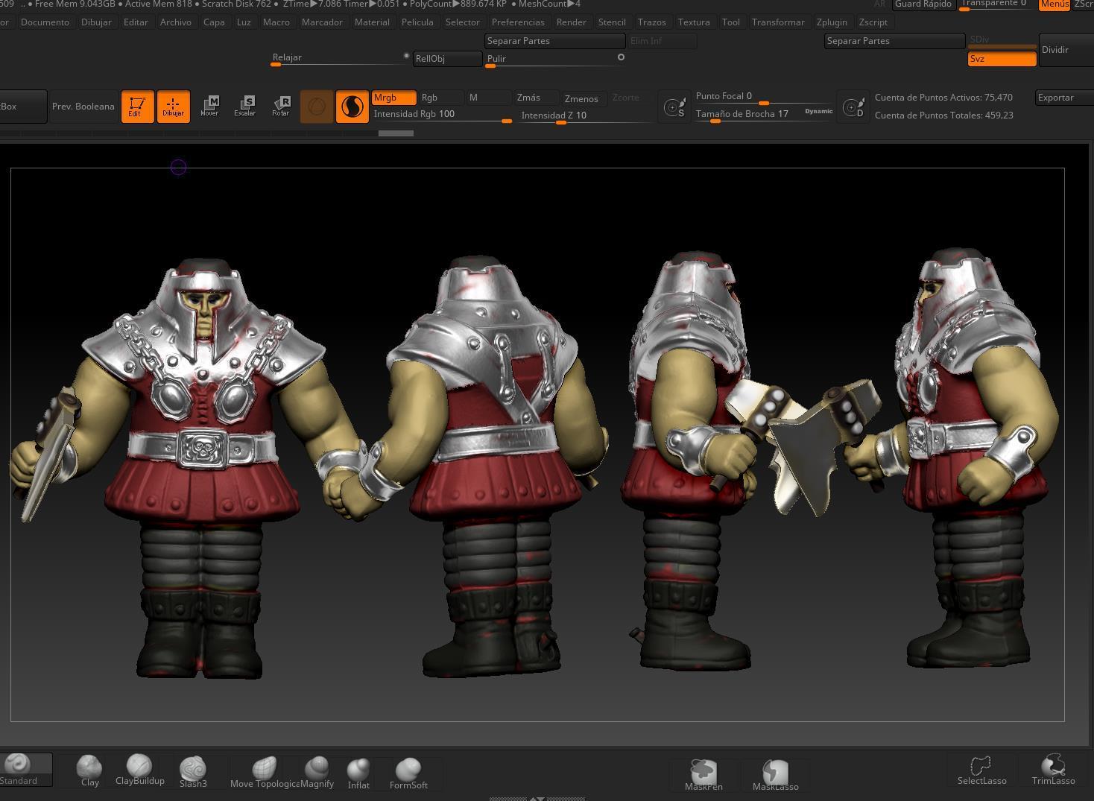Open the Zplugin menu
Viewport: 1094px width, 801px height.
(832, 22)
